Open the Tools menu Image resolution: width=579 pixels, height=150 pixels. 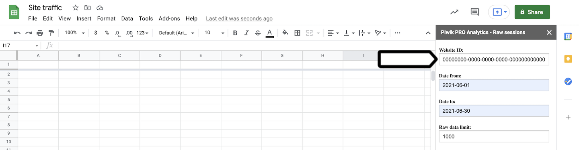click(146, 18)
